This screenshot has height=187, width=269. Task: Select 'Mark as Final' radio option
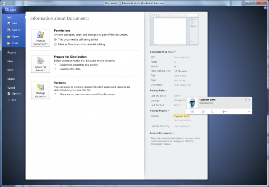coord(55,44)
